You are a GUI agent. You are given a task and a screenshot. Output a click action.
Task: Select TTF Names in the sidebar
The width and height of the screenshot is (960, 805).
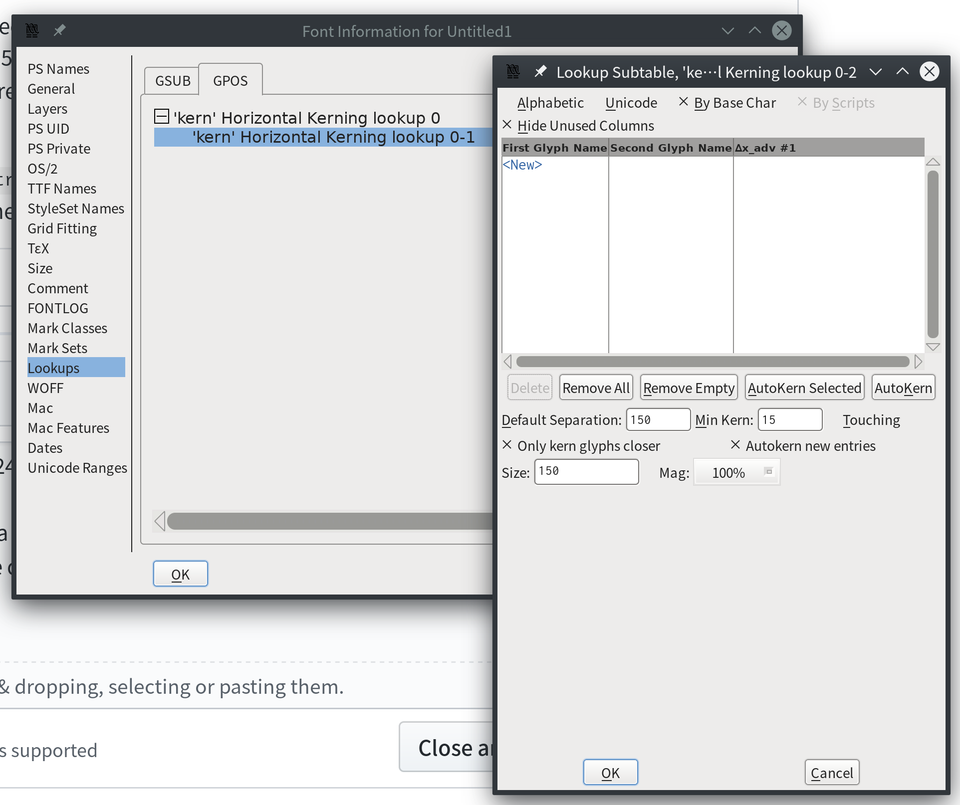pyautogui.click(x=62, y=188)
